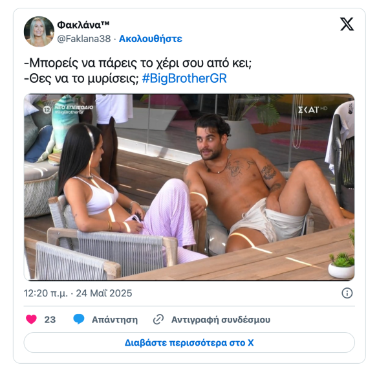
Task: Click the blue reply speech bubble icon
Action: coord(79,319)
